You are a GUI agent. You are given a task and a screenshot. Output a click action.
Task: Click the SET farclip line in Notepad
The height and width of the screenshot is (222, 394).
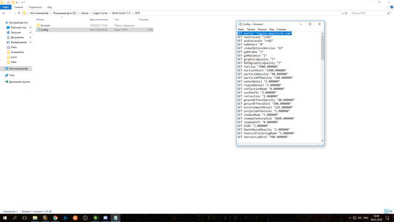258,67
